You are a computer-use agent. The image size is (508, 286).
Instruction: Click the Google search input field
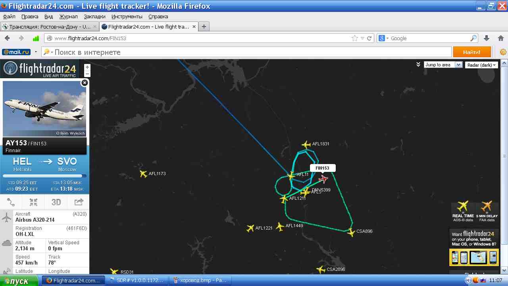click(x=430, y=39)
